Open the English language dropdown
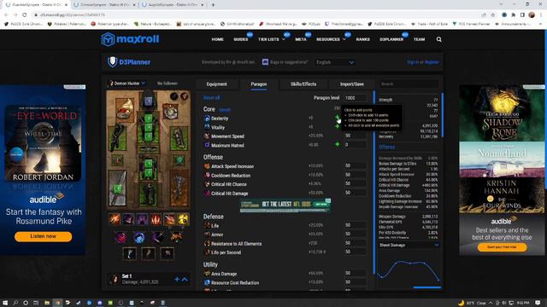 click(x=334, y=62)
